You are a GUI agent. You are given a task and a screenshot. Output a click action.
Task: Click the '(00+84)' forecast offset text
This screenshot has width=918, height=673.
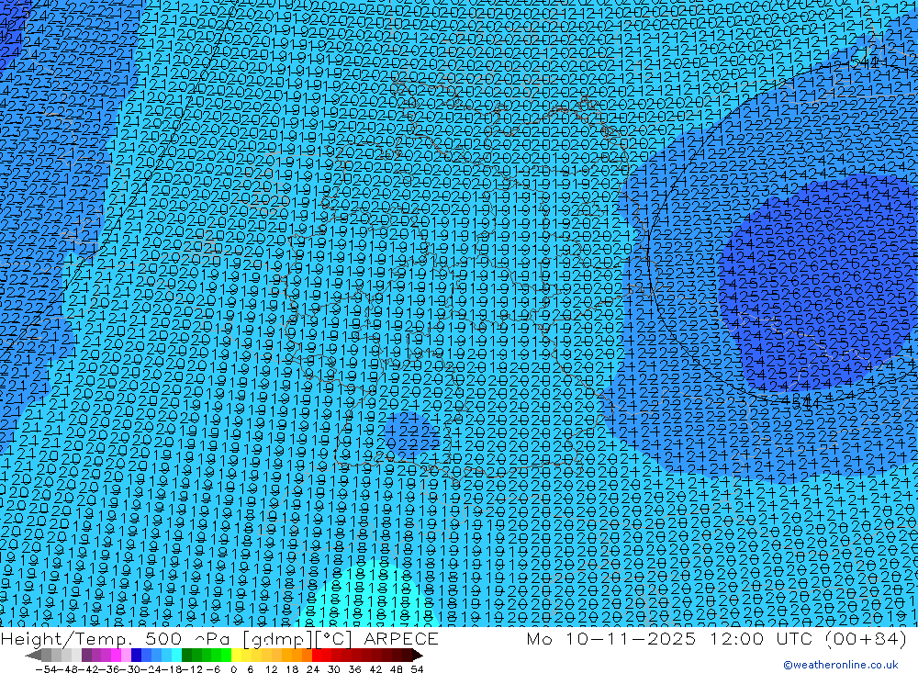pyautogui.click(x=868, y=639)
